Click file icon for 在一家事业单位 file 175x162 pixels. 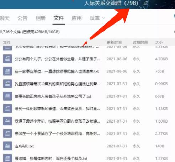pos(7,71)
